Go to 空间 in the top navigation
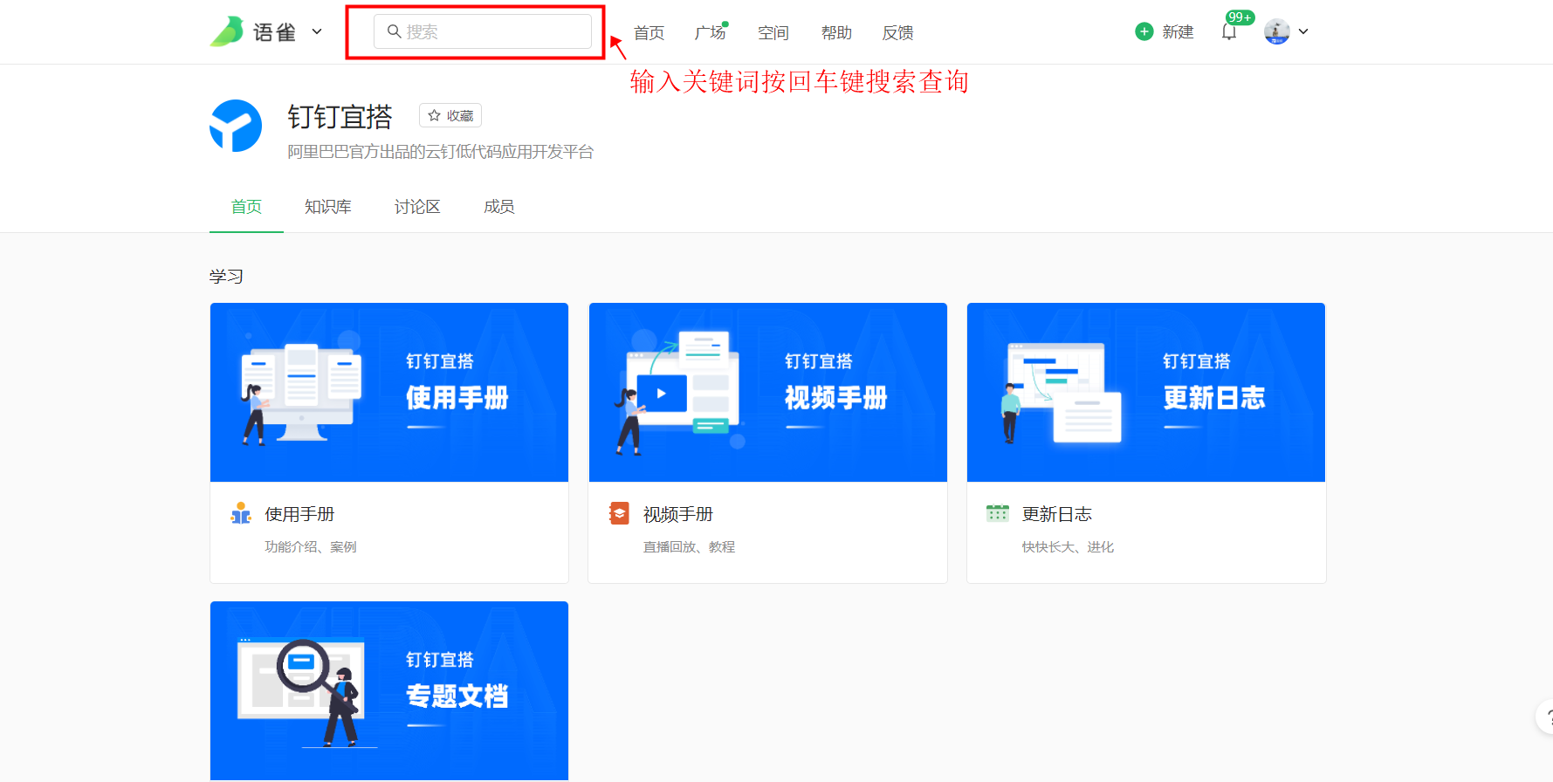The height and width of the screenshot is (782, 1553). tap(773, 32)
